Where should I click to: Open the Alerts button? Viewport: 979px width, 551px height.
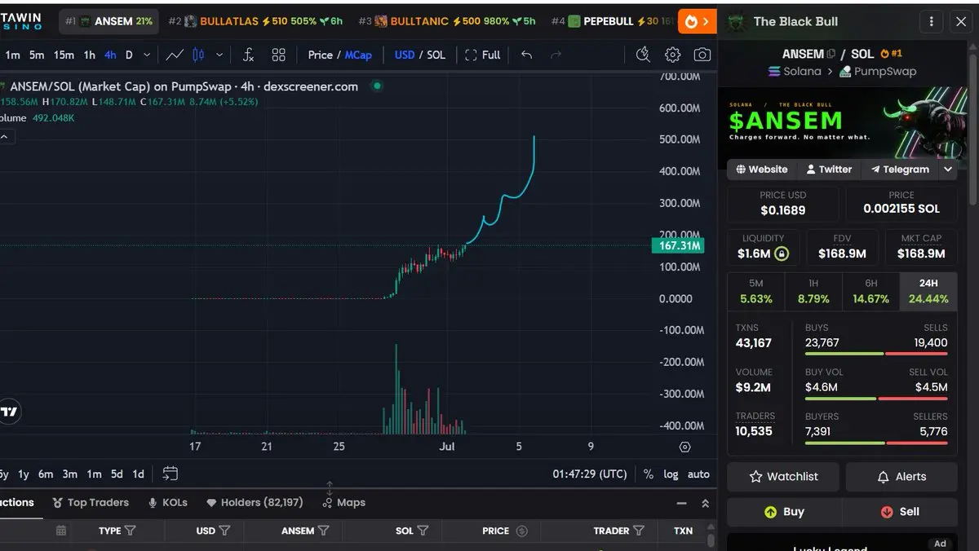tap(901, 476)
